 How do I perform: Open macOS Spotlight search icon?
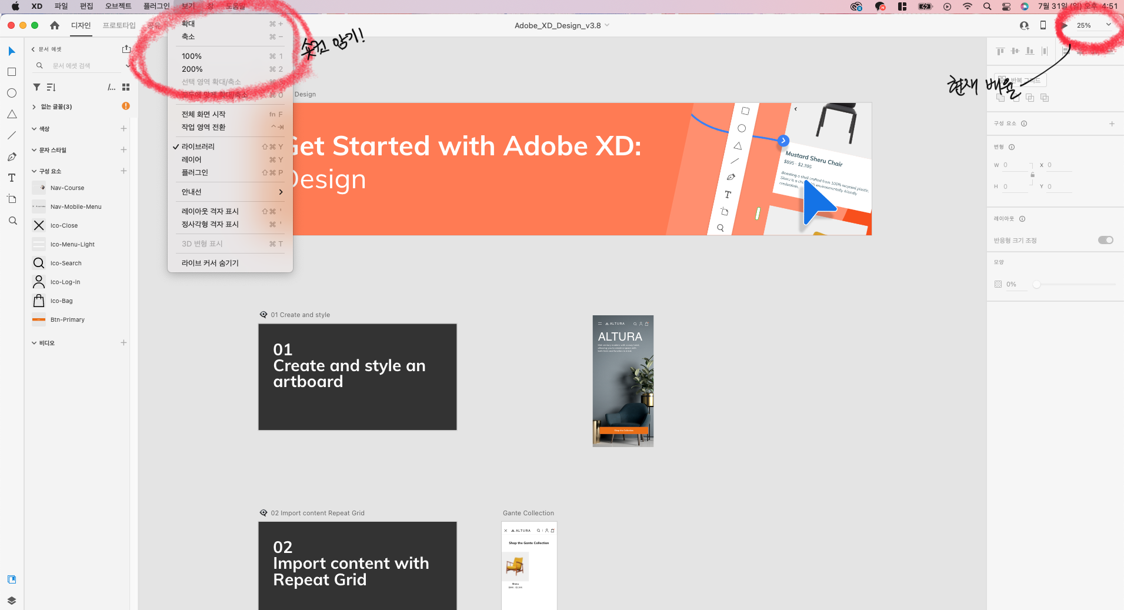click(988, 6)
